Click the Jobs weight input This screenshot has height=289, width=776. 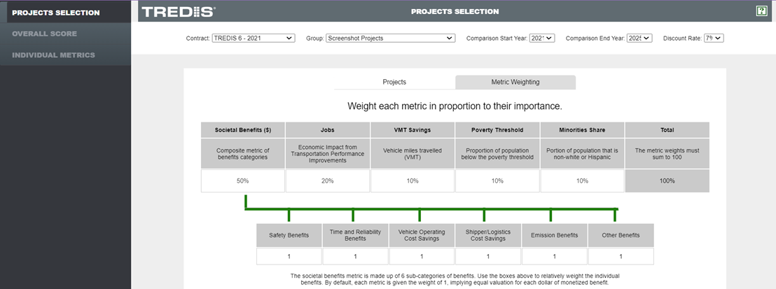[x=328, y=181]
